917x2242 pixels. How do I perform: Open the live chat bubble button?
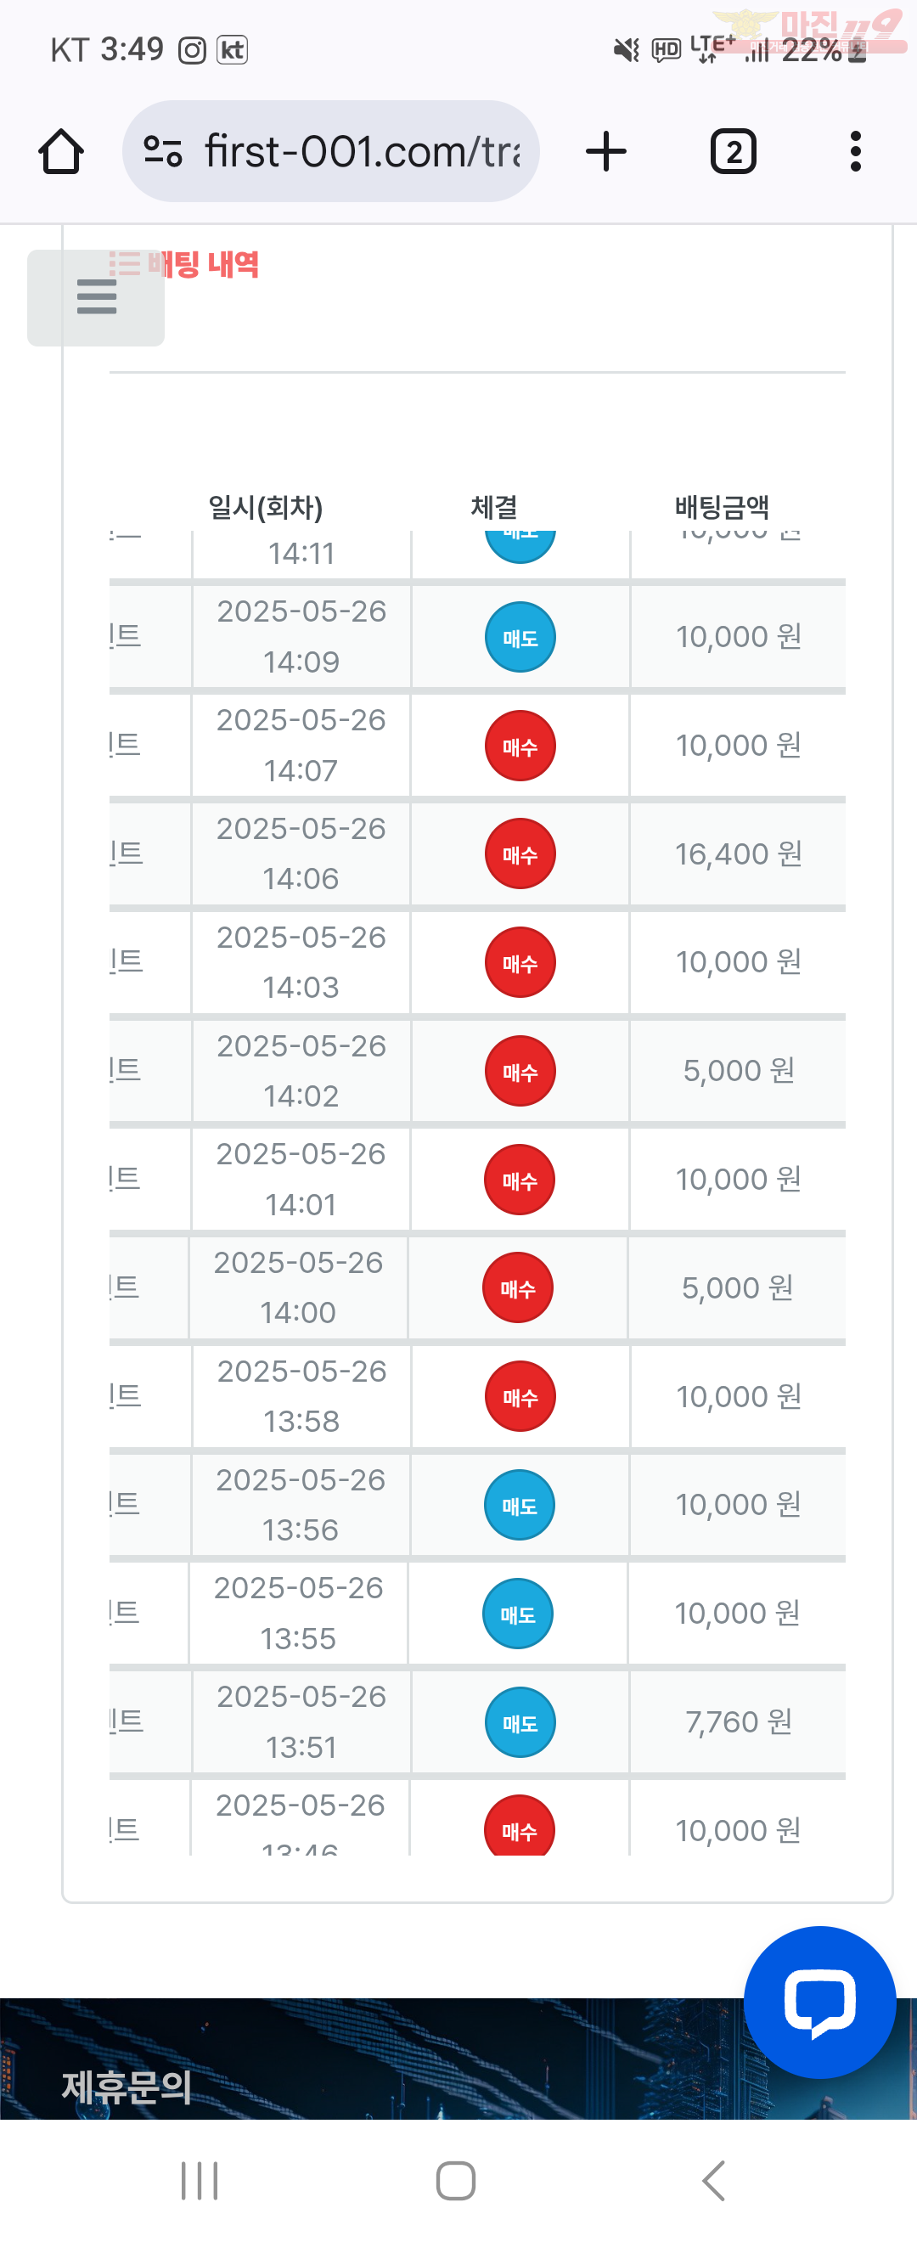pos(819,2002)
